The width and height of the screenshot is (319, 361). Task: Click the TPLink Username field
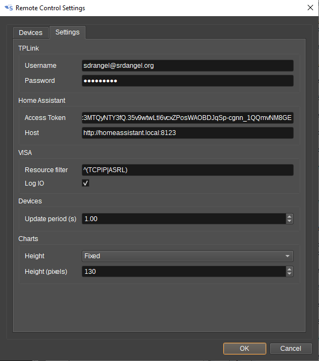pos(188,66)
